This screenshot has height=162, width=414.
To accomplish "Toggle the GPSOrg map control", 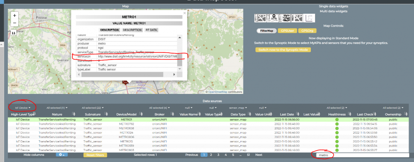I will coord(307,31).
